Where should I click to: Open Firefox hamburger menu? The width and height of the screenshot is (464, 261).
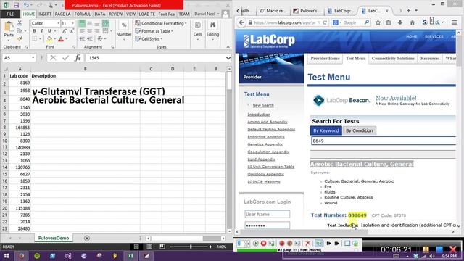pos(455,22)
